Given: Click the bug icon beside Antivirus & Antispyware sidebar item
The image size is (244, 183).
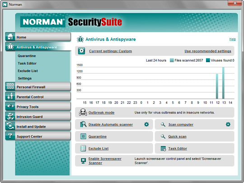Looking at the screenshot, I should pyautogui.click(x=10, y=47).
